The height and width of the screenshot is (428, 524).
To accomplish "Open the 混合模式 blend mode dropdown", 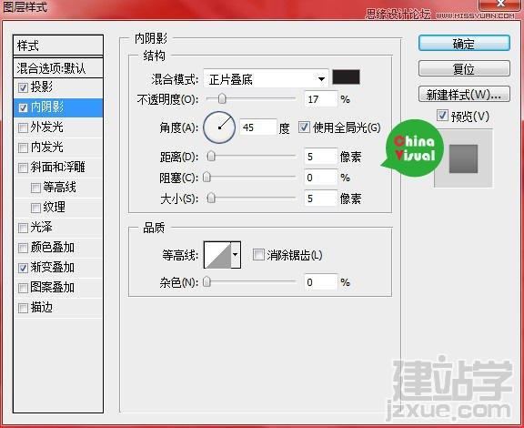I will (266, 79).
